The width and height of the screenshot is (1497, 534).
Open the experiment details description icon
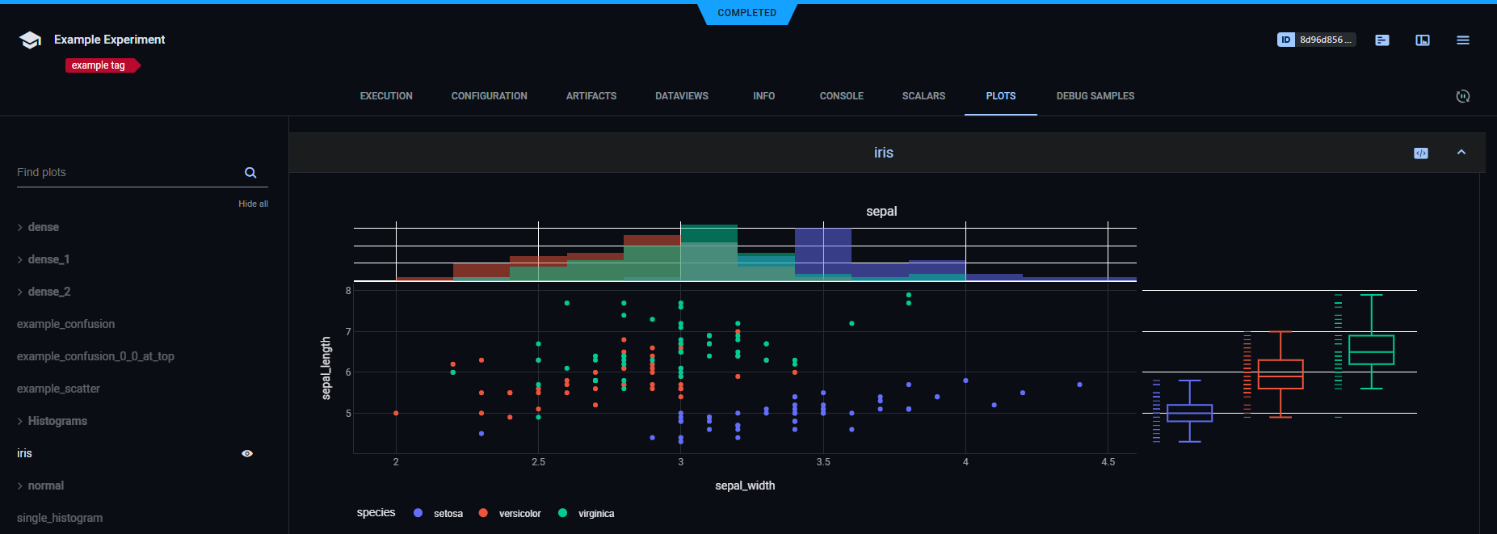[x=1381, y=40]
